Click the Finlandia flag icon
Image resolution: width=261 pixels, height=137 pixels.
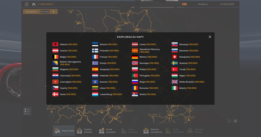[x=95, y=51]
